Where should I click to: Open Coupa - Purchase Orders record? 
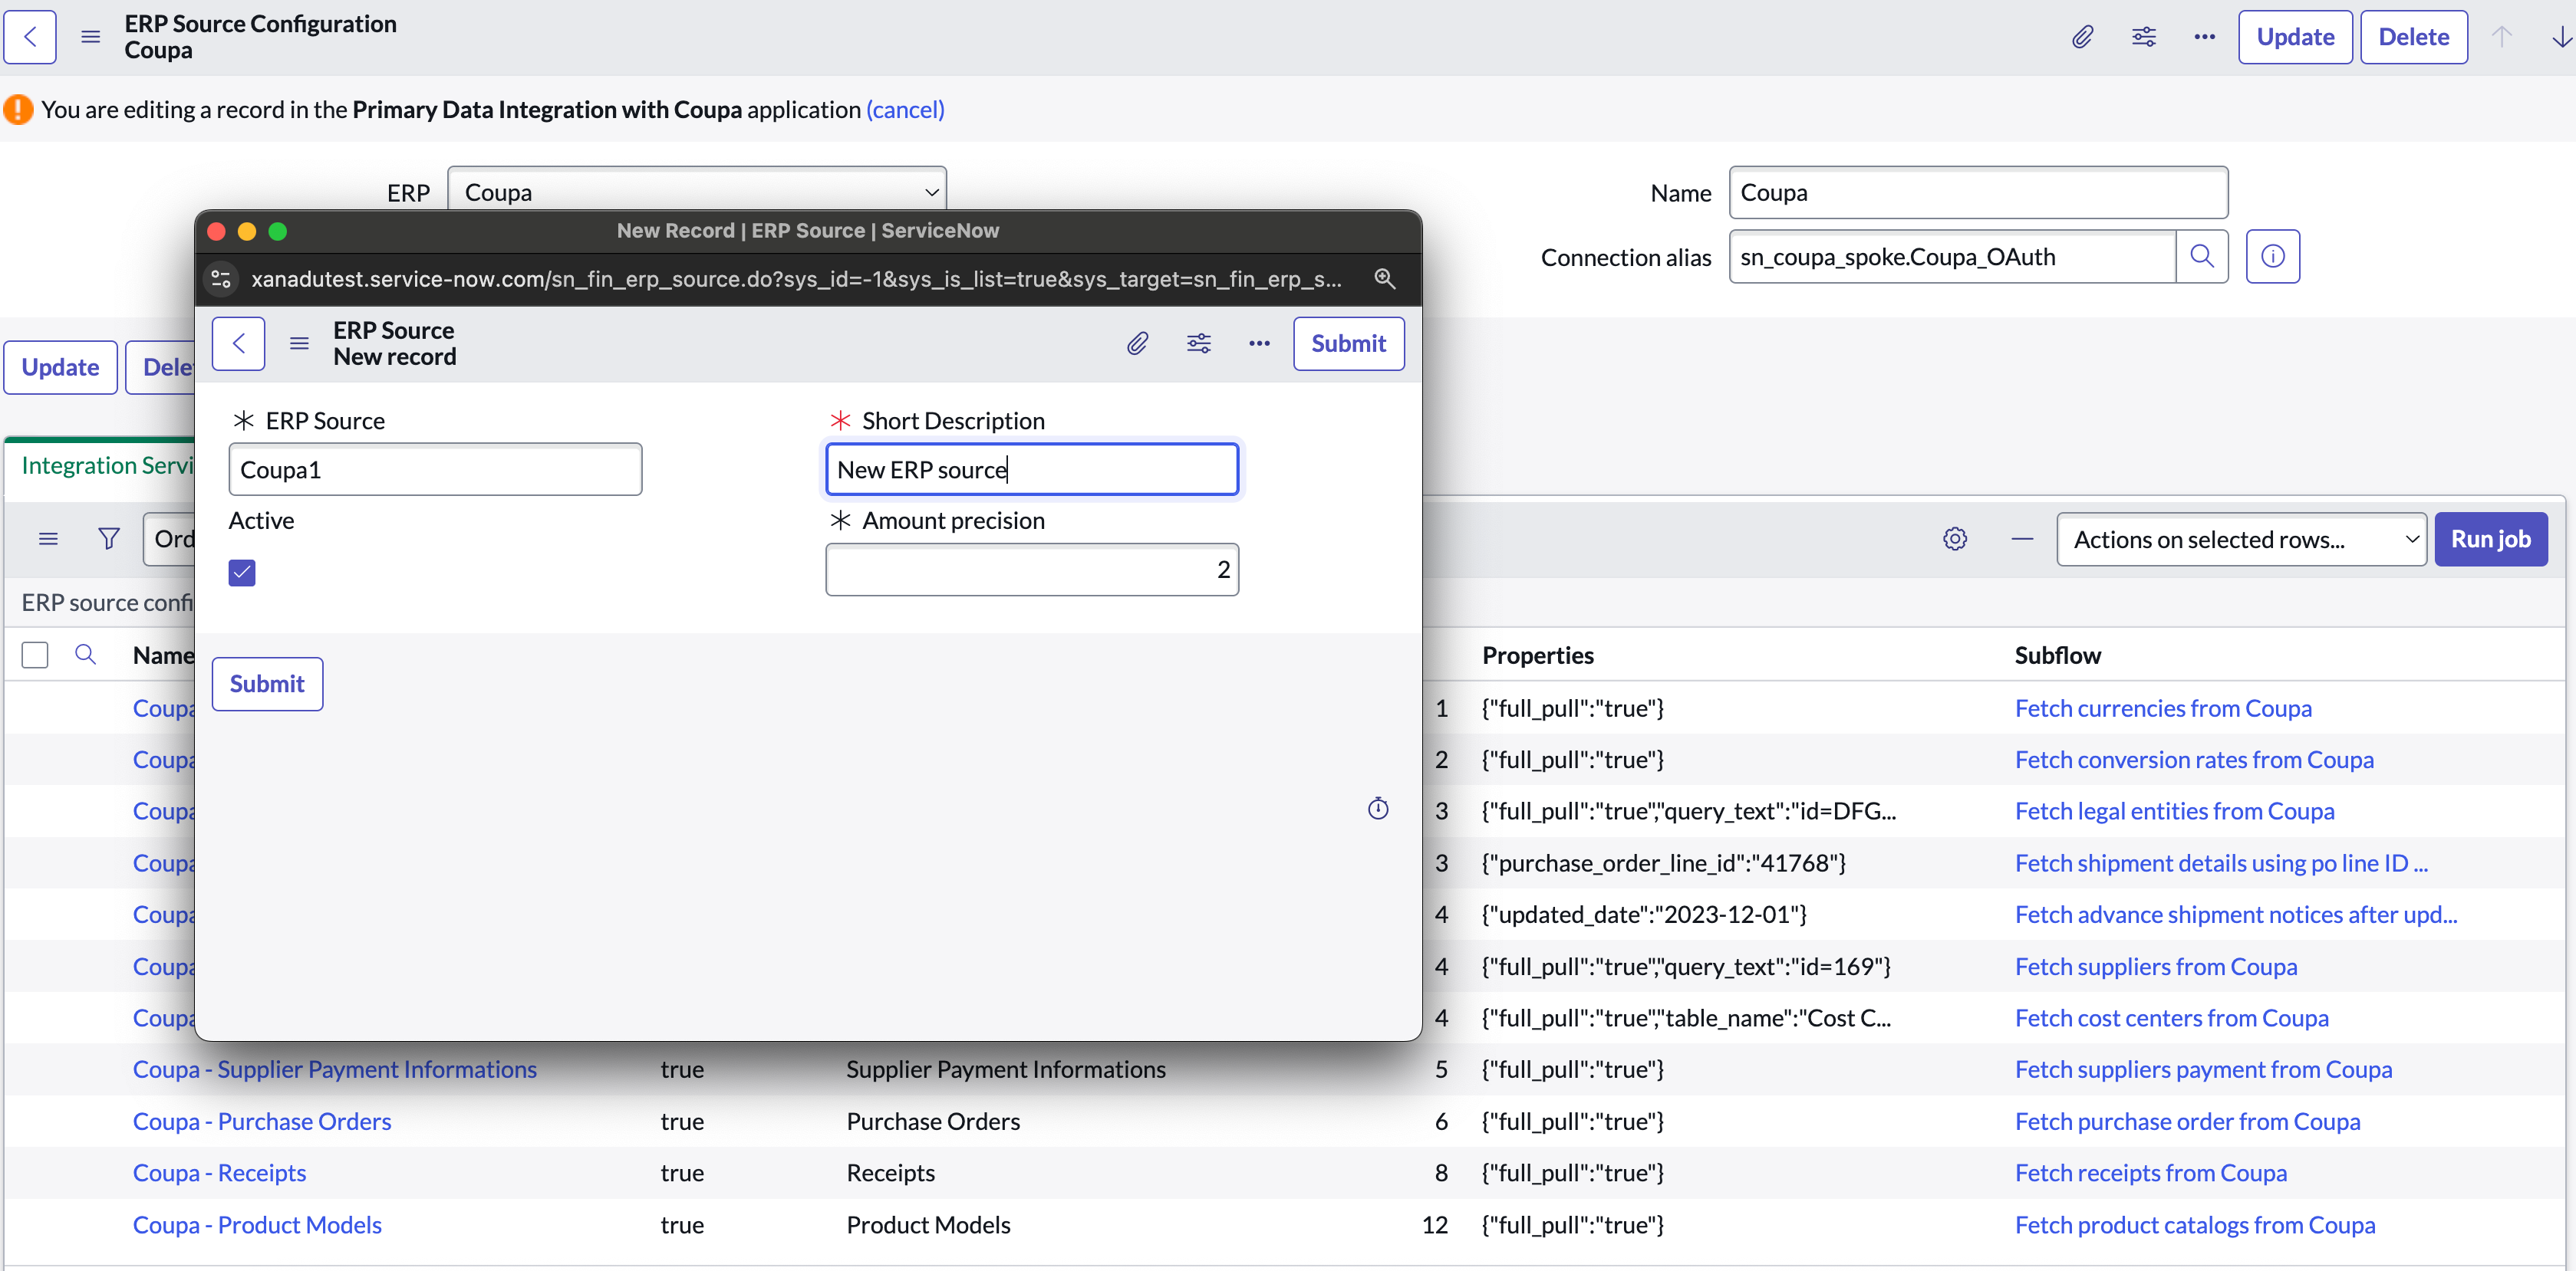click(262, 1122)
